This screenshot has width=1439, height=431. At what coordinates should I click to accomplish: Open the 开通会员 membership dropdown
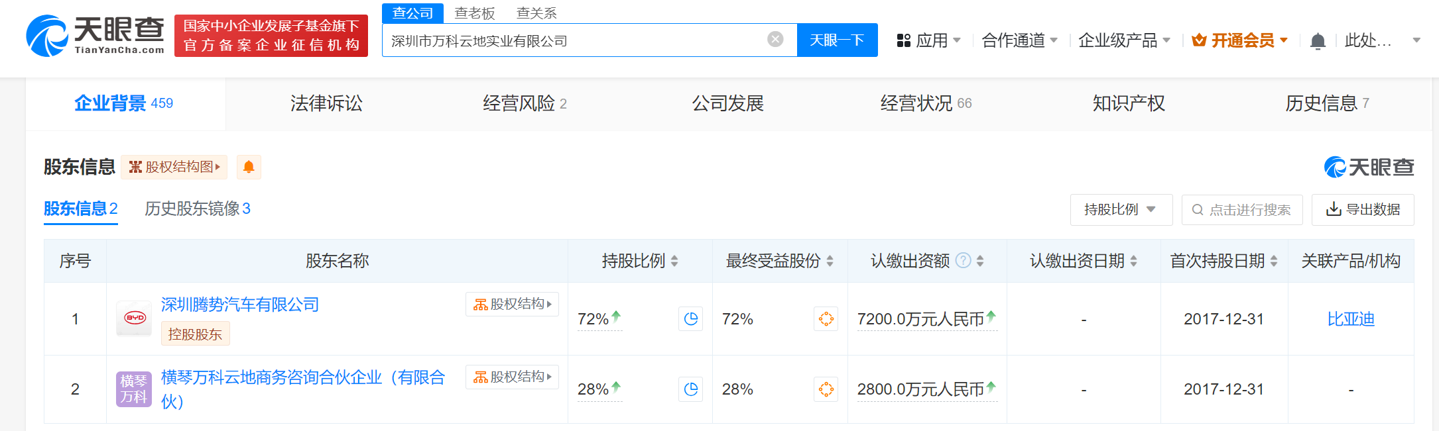(x=1239, y=40)
